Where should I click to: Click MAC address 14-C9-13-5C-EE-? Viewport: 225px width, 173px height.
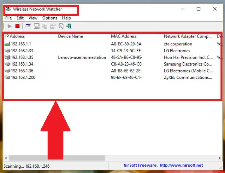coord(126,51)
